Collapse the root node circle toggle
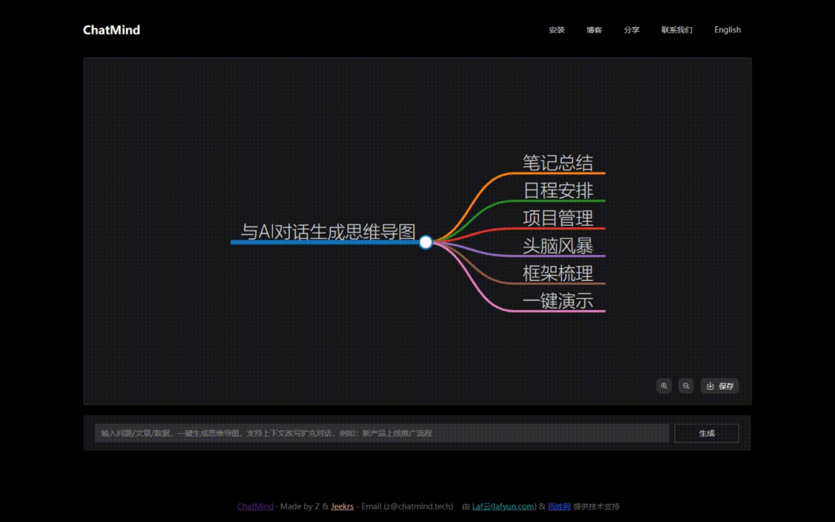This screenshot has height=522, width=835. coord(425,242)
